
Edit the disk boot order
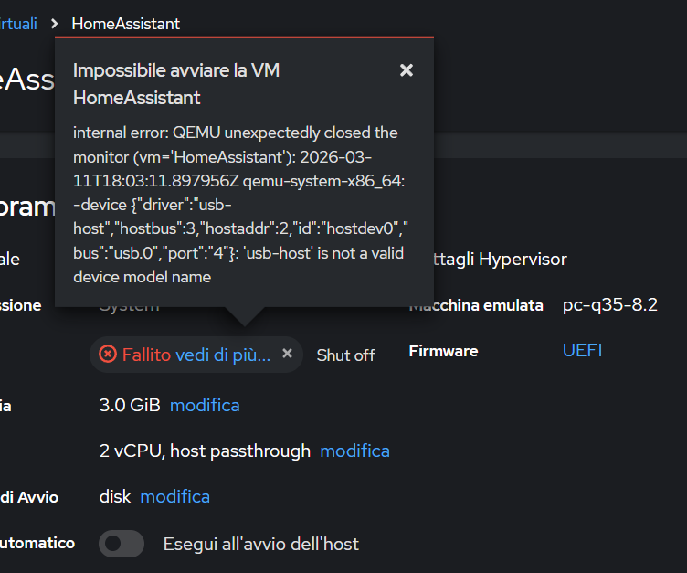tap(174, 497)
